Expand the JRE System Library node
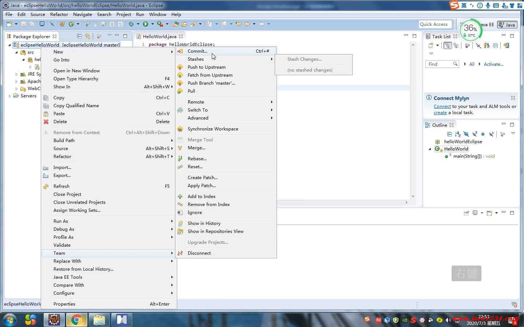This screenshot has width=524, height=327. pyautogui.click(x=16, y=74)
